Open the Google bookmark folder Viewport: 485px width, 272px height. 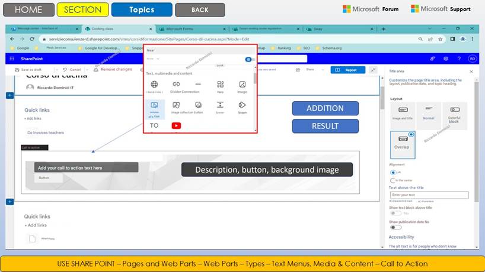pos(20,48)
